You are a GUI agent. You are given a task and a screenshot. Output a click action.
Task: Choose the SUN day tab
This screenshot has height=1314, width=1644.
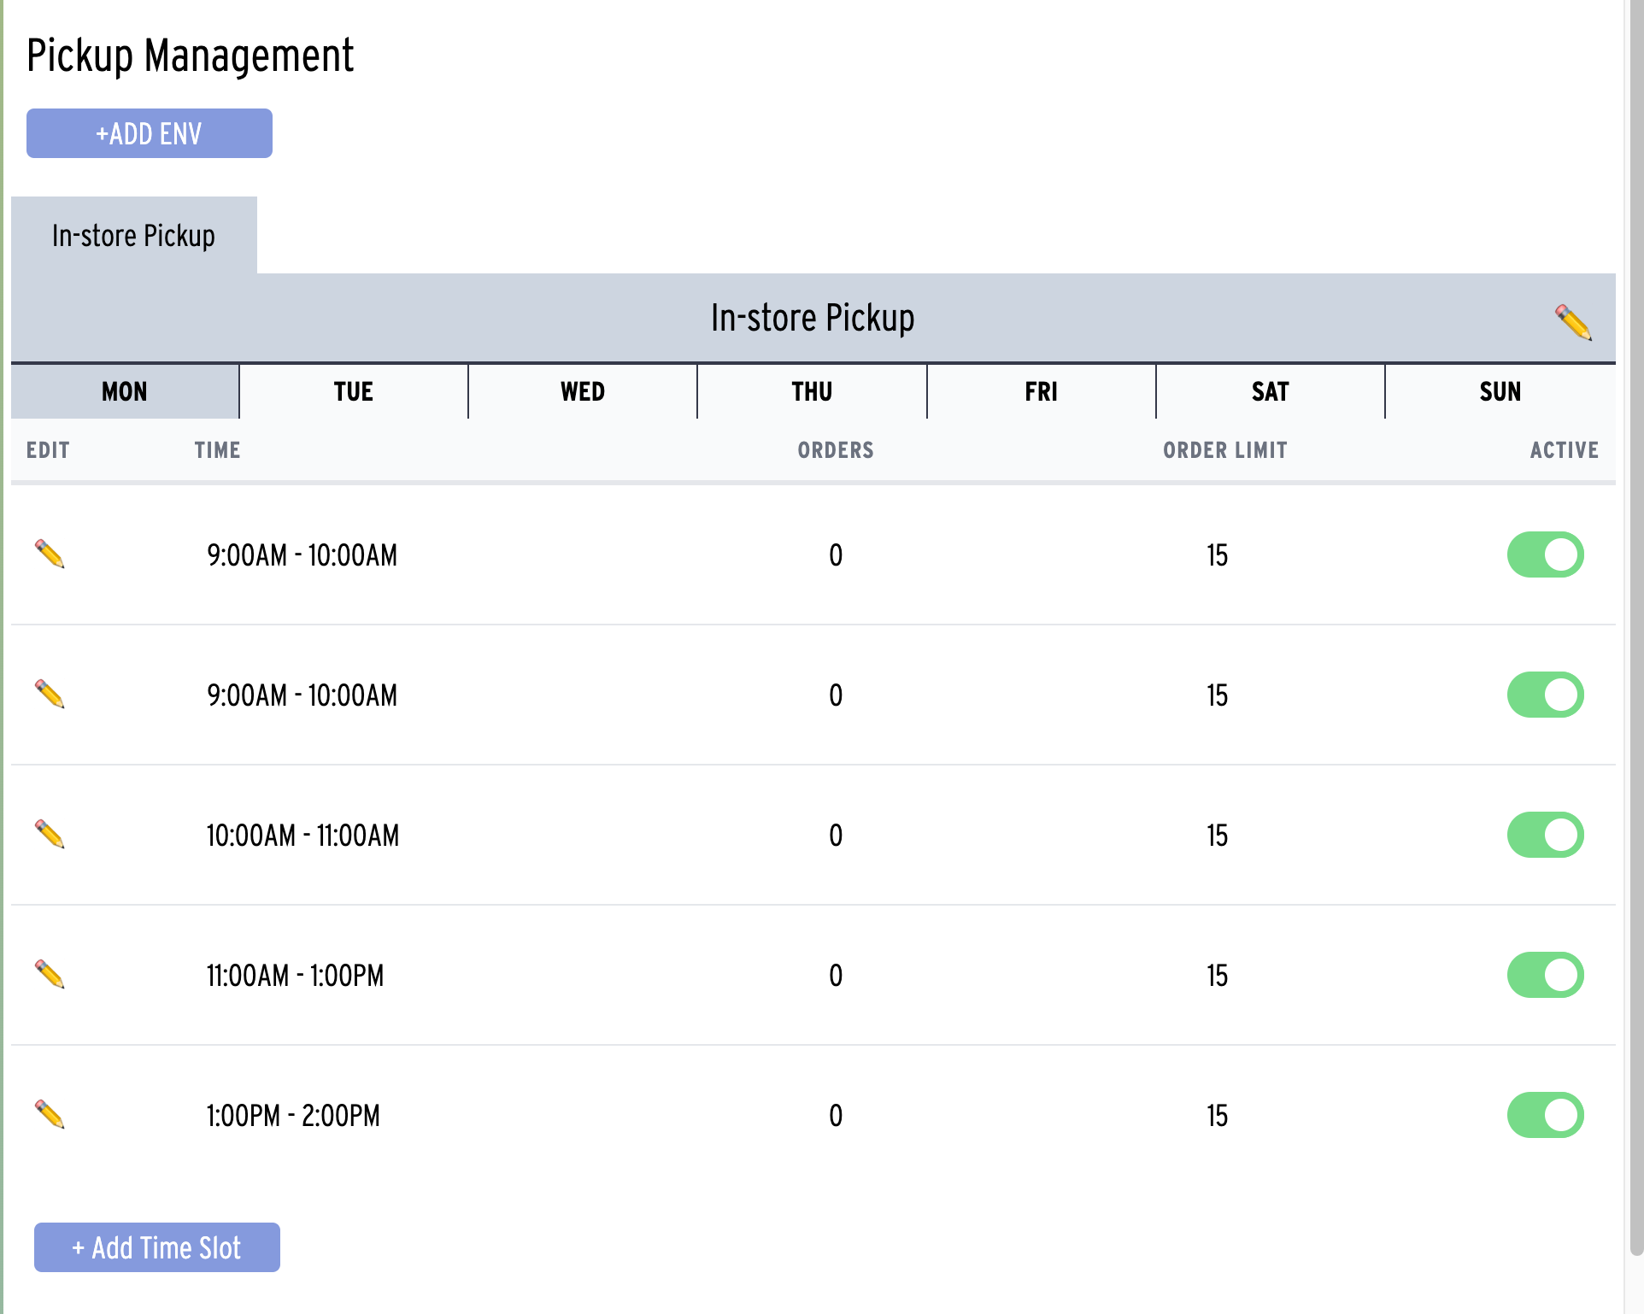point(1500,391)
